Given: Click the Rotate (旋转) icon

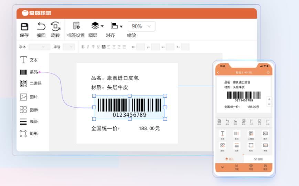Looking at the screenshot, I should [x=55, y=26].
